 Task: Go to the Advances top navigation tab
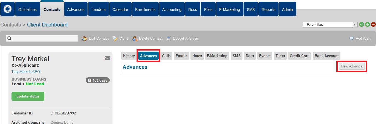coord(76,9)
